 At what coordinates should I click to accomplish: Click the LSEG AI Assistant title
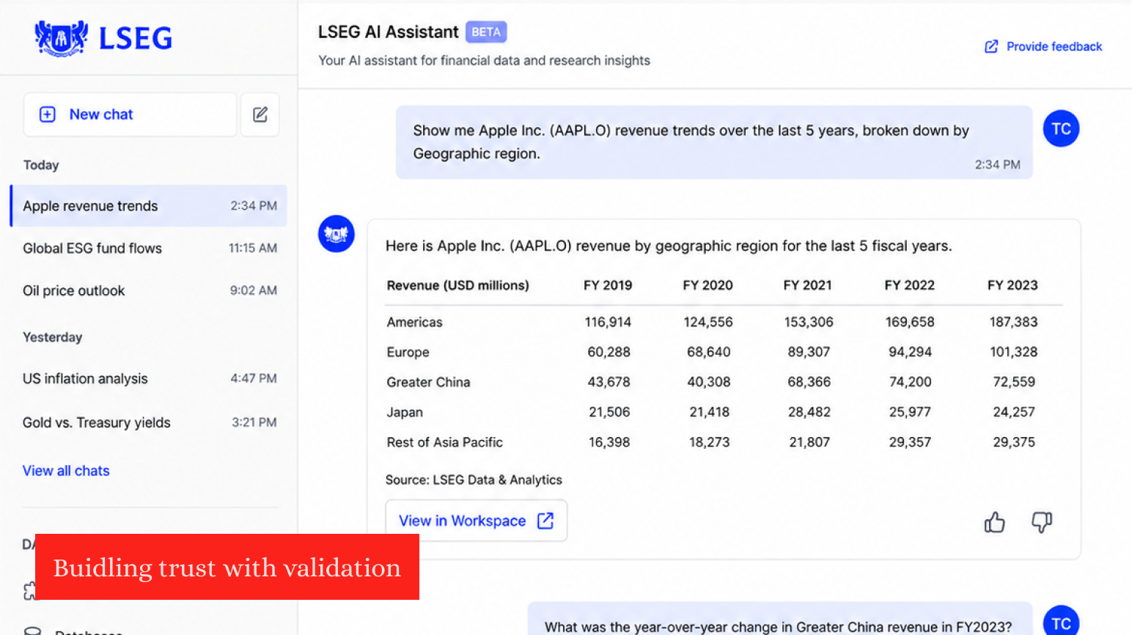click(388, 32)
